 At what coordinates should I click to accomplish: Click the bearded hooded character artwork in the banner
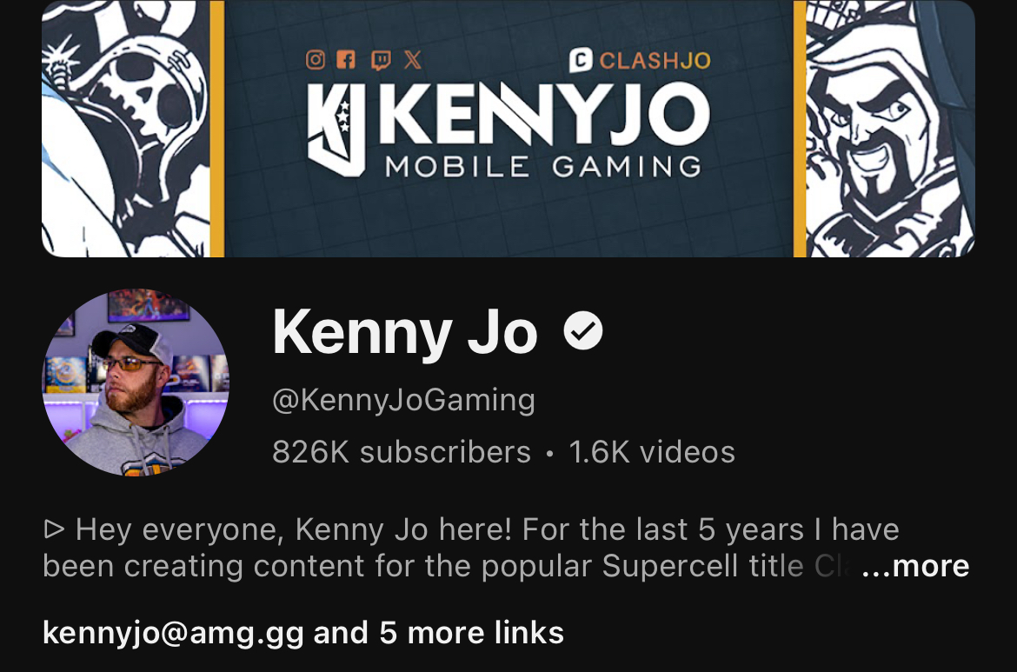click(x=890, y=129)
